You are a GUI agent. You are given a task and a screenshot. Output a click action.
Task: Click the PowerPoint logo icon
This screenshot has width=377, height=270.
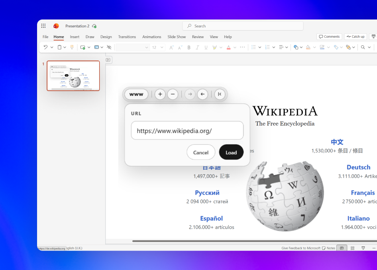pyautogui.click(x=56, y=26)
